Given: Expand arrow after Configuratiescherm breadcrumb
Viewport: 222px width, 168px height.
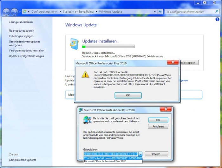Looking at the screenshot, I should click(60, 12).
